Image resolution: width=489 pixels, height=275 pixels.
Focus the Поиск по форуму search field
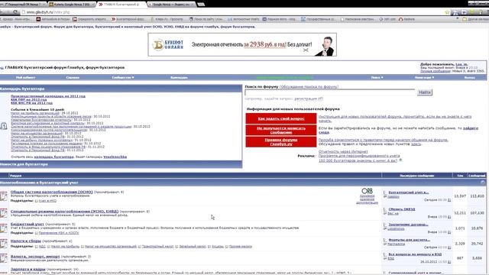point(330,92)
